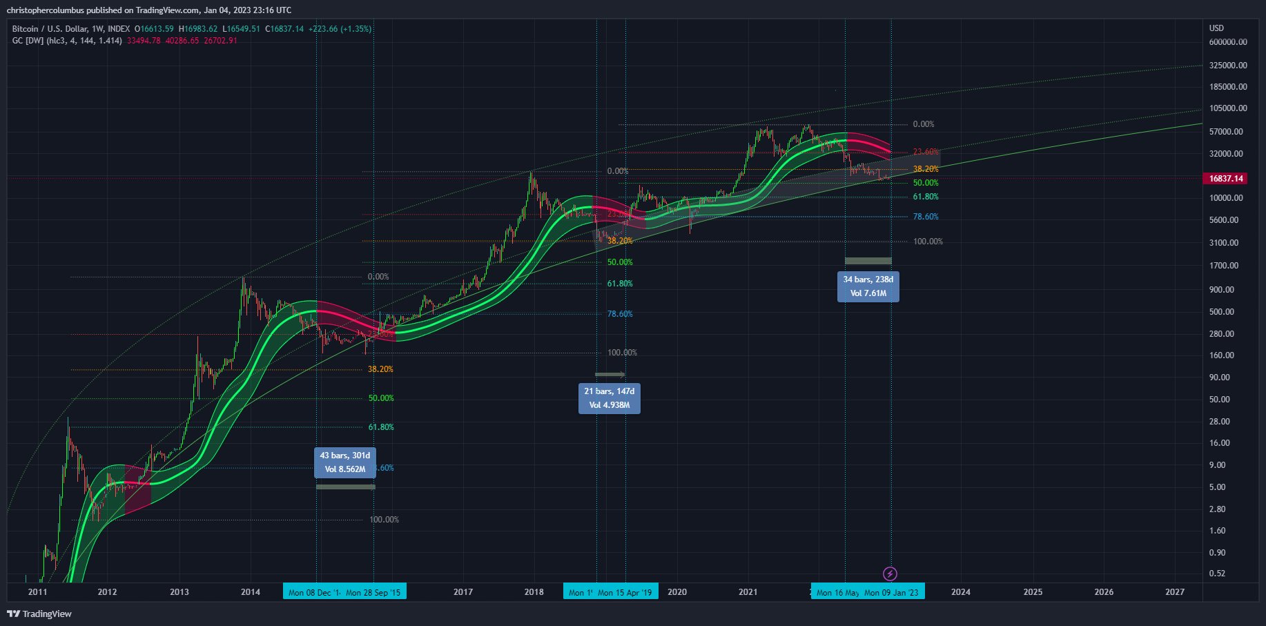Click the 2027 year label on time axis

(1175, 592)
